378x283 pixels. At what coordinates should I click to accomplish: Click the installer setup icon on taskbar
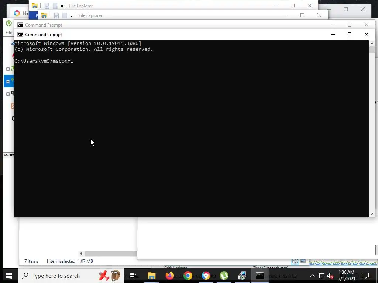242,276
